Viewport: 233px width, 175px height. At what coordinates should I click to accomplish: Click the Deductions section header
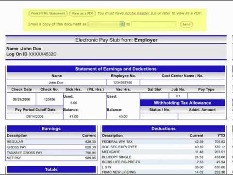coord(164,129)
